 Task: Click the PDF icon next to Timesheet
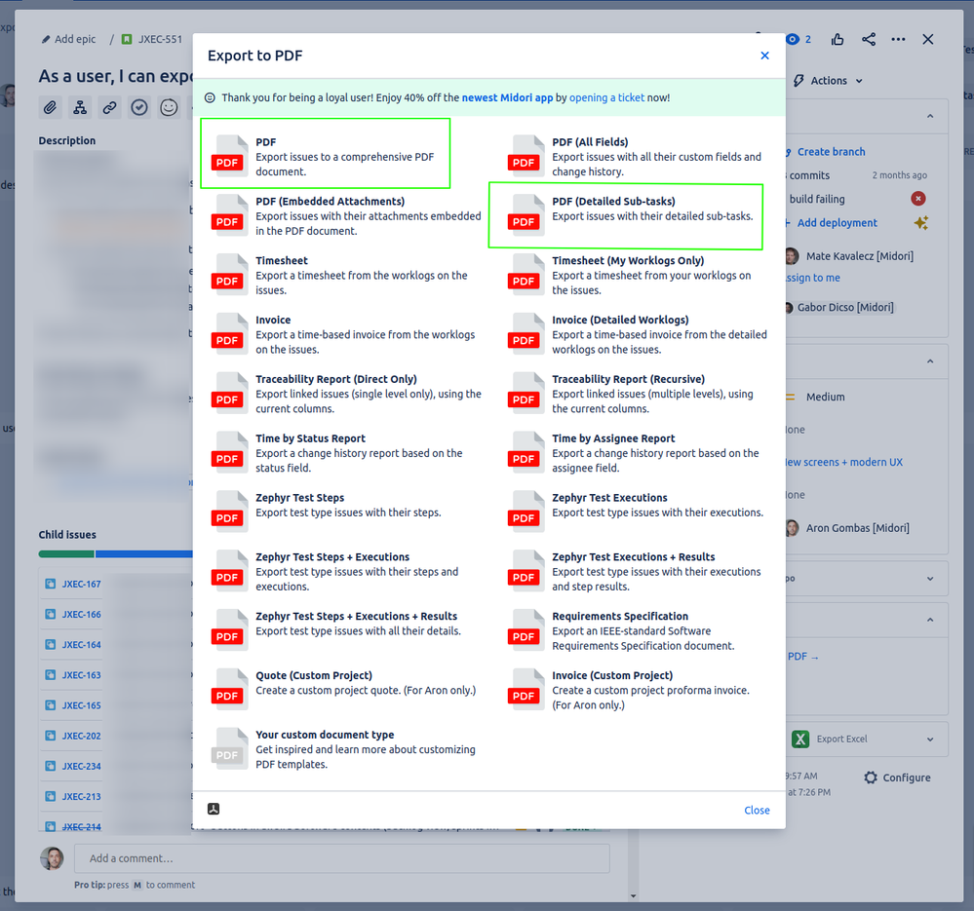tap(230, 275)
